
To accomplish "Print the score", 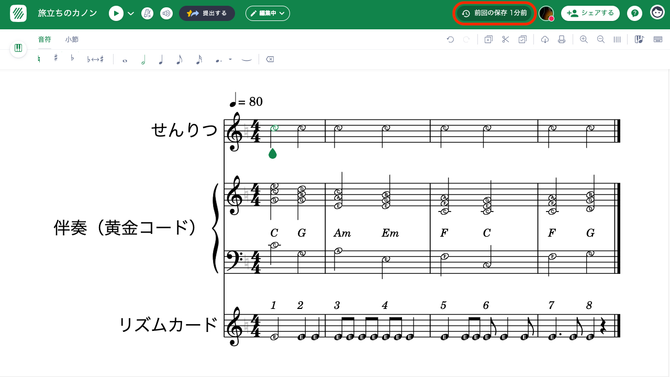I will click(x=562, y=39).
